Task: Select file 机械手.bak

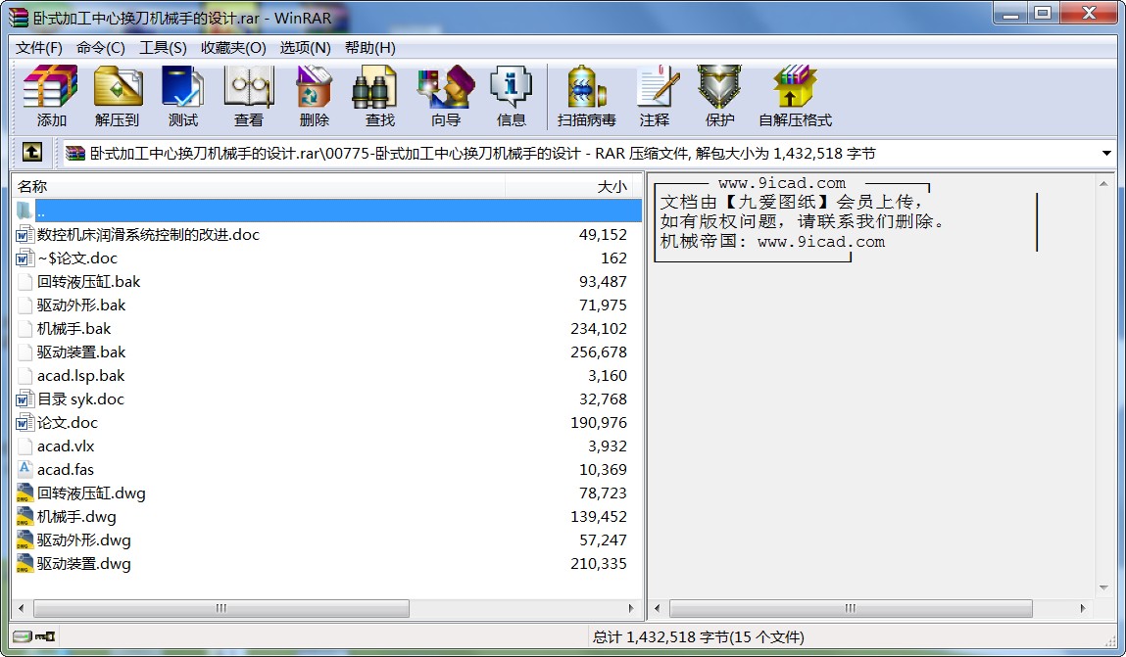Action: point(73,329)
